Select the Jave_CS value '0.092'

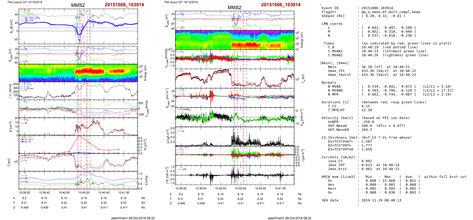367,161
